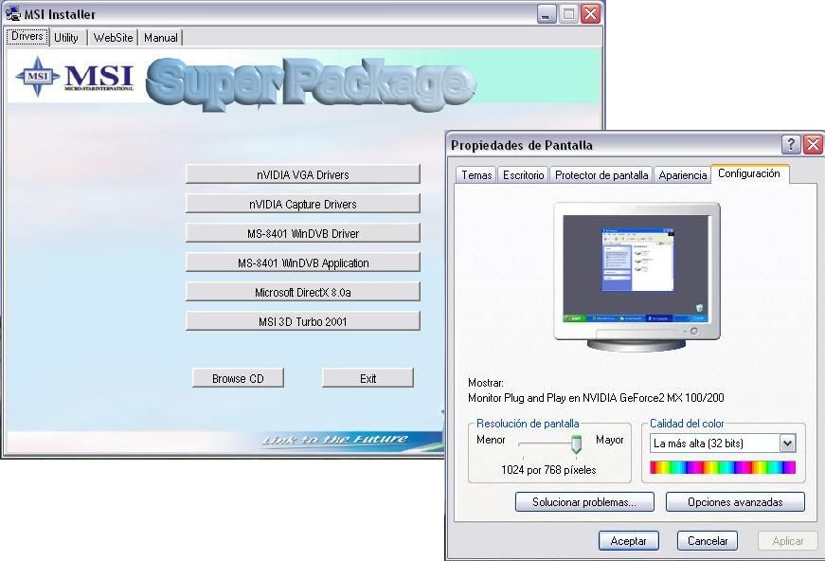Launch MS-8401 WinDVB Application setup
Image resolution: width=825 pixels, height=561 pixels.
coord(302,262)
